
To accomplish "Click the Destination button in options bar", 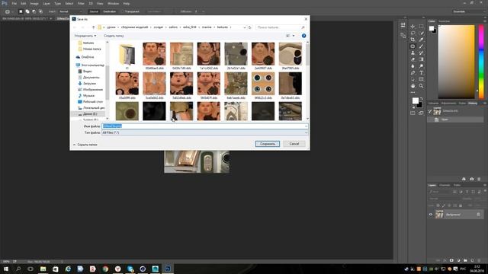I will click(110, 11).
